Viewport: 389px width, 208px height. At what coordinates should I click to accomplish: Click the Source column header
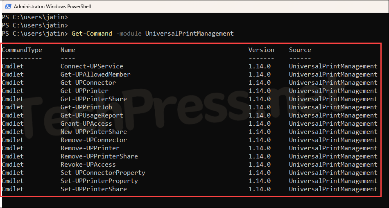coord(300,50)
